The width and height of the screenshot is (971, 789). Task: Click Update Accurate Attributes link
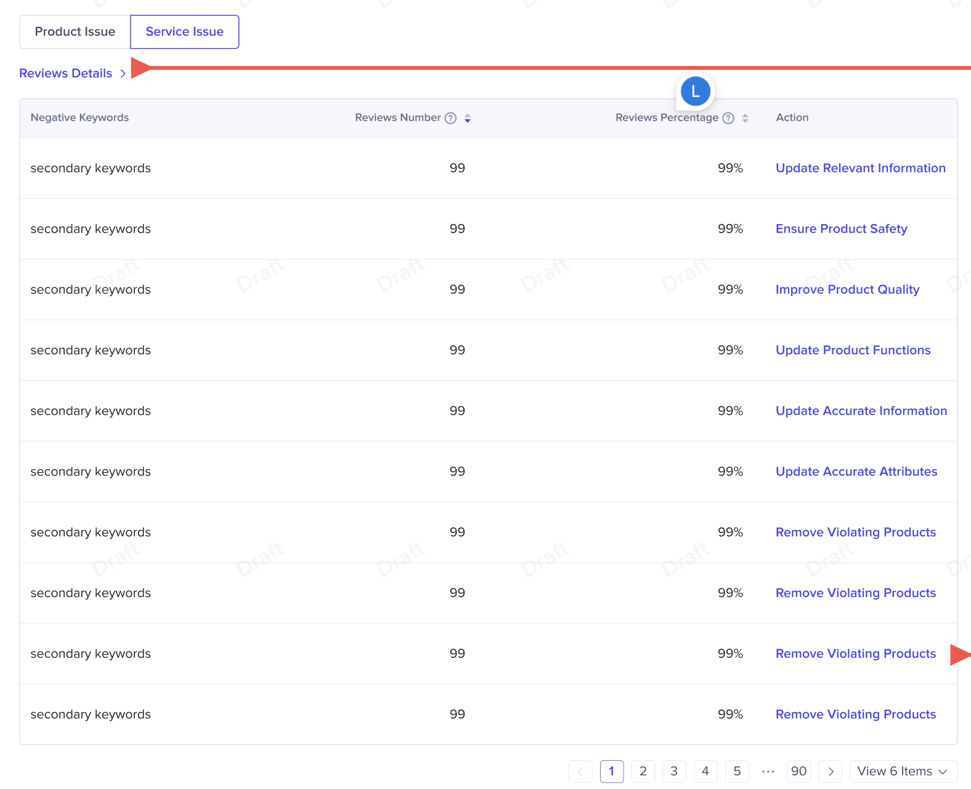point(856,471)
